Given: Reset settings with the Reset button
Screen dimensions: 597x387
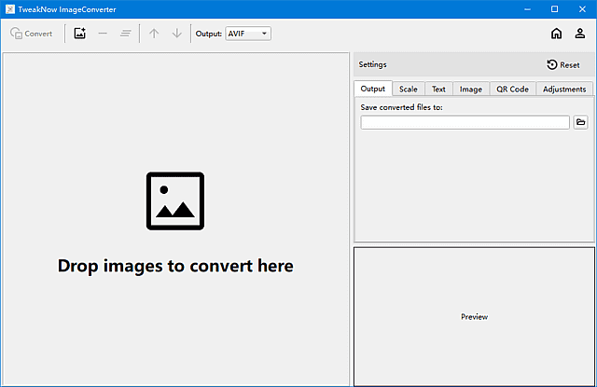Looking at the screenshot, I should [x=563, y=65].
